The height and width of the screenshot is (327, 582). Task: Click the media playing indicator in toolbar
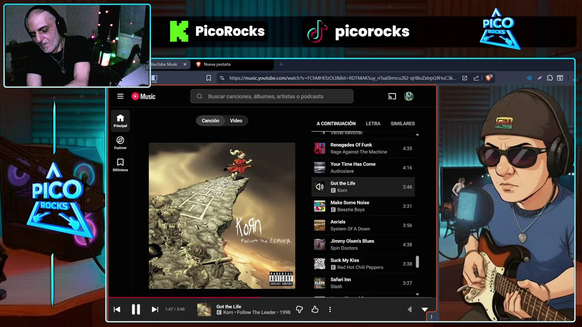tap(529, 78)
